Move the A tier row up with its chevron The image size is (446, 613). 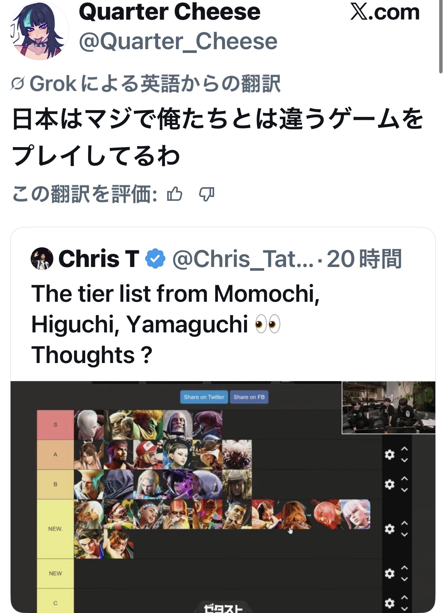(x=404, y=449)
